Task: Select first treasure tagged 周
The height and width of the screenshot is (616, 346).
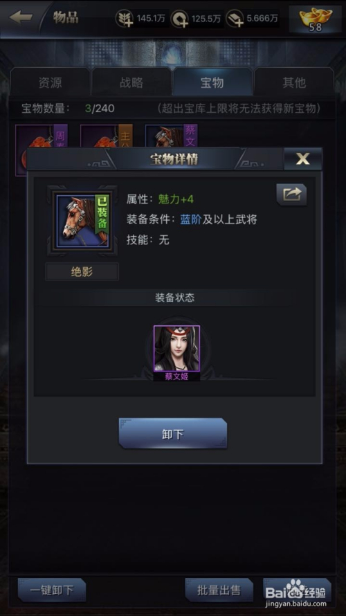Action: coord(42,137)
